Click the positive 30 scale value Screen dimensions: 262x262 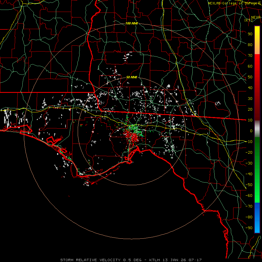[250, 99]
